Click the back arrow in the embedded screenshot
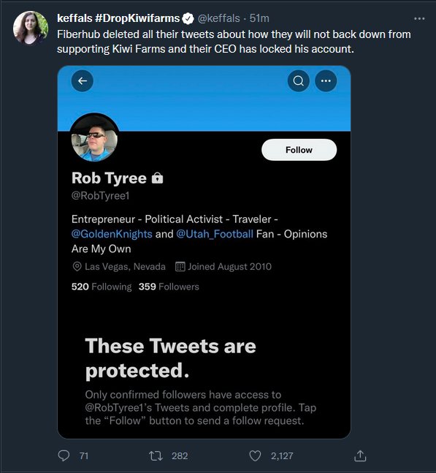Image resolution: width=436 pixels, height=473 pixels. point(83,81)
